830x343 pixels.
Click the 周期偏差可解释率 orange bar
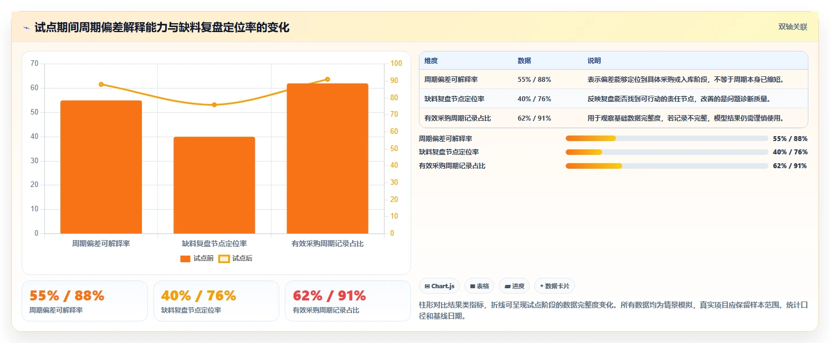101,167
